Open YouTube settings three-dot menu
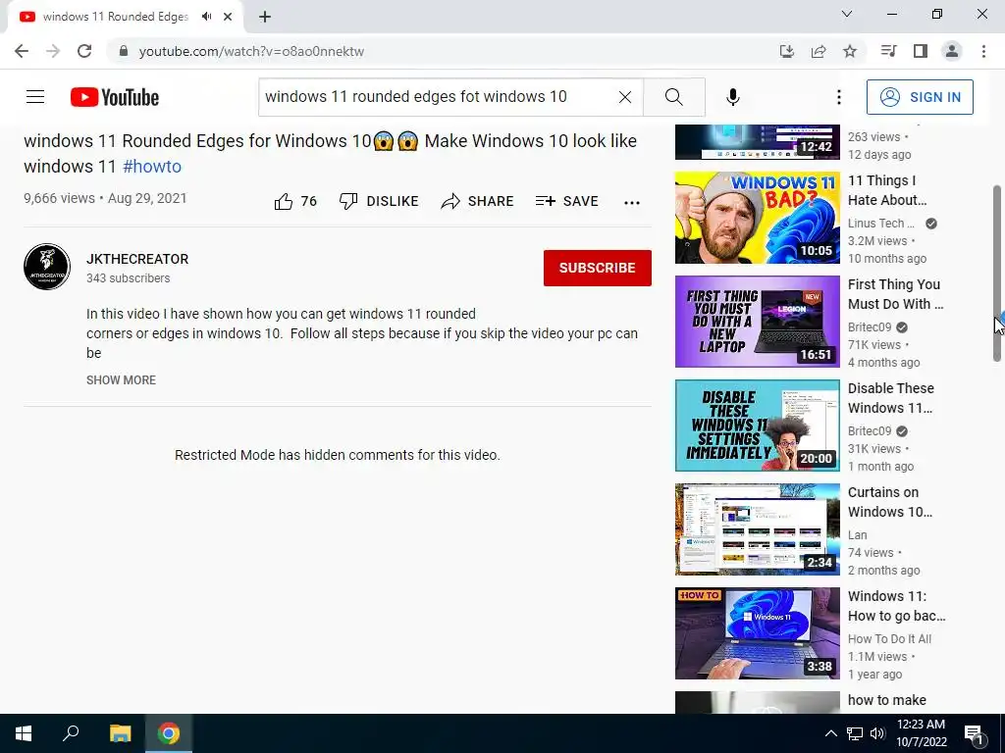Viewport: 1005px width, 753px height. 839,97
